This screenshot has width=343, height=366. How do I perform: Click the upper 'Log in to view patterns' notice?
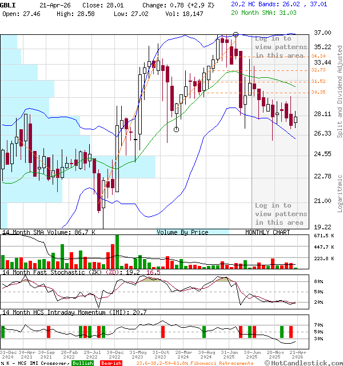tap(280, 47)
